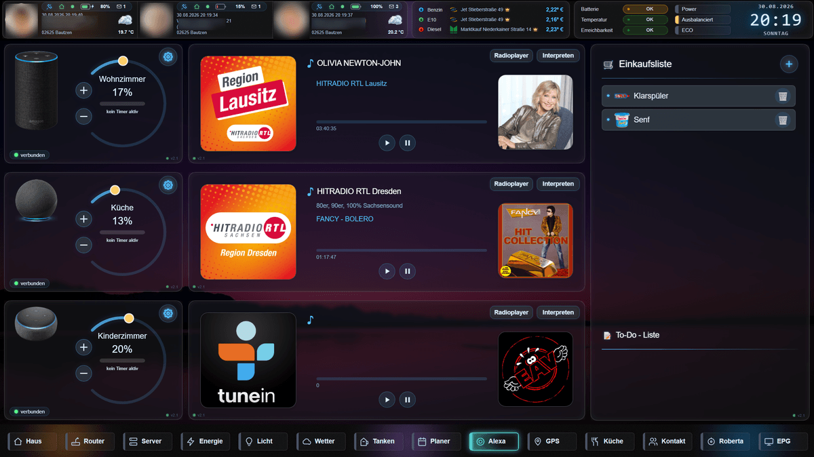The width and height of the screenshot is (814, 457).
Task: Click the Erreichbarkeit OK status pill
Action: (x=646, y=30)
